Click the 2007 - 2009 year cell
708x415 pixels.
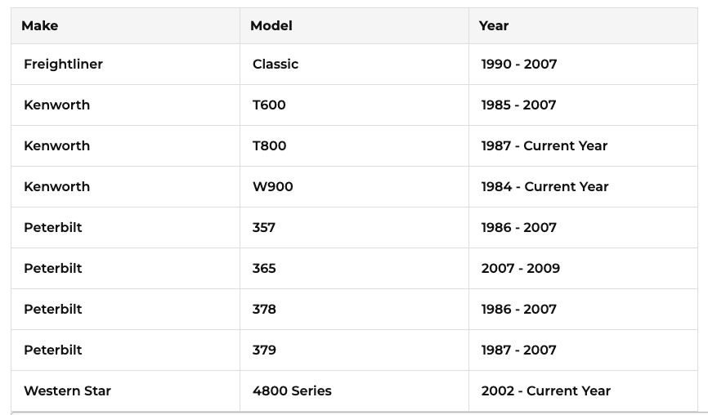point(521,269)
